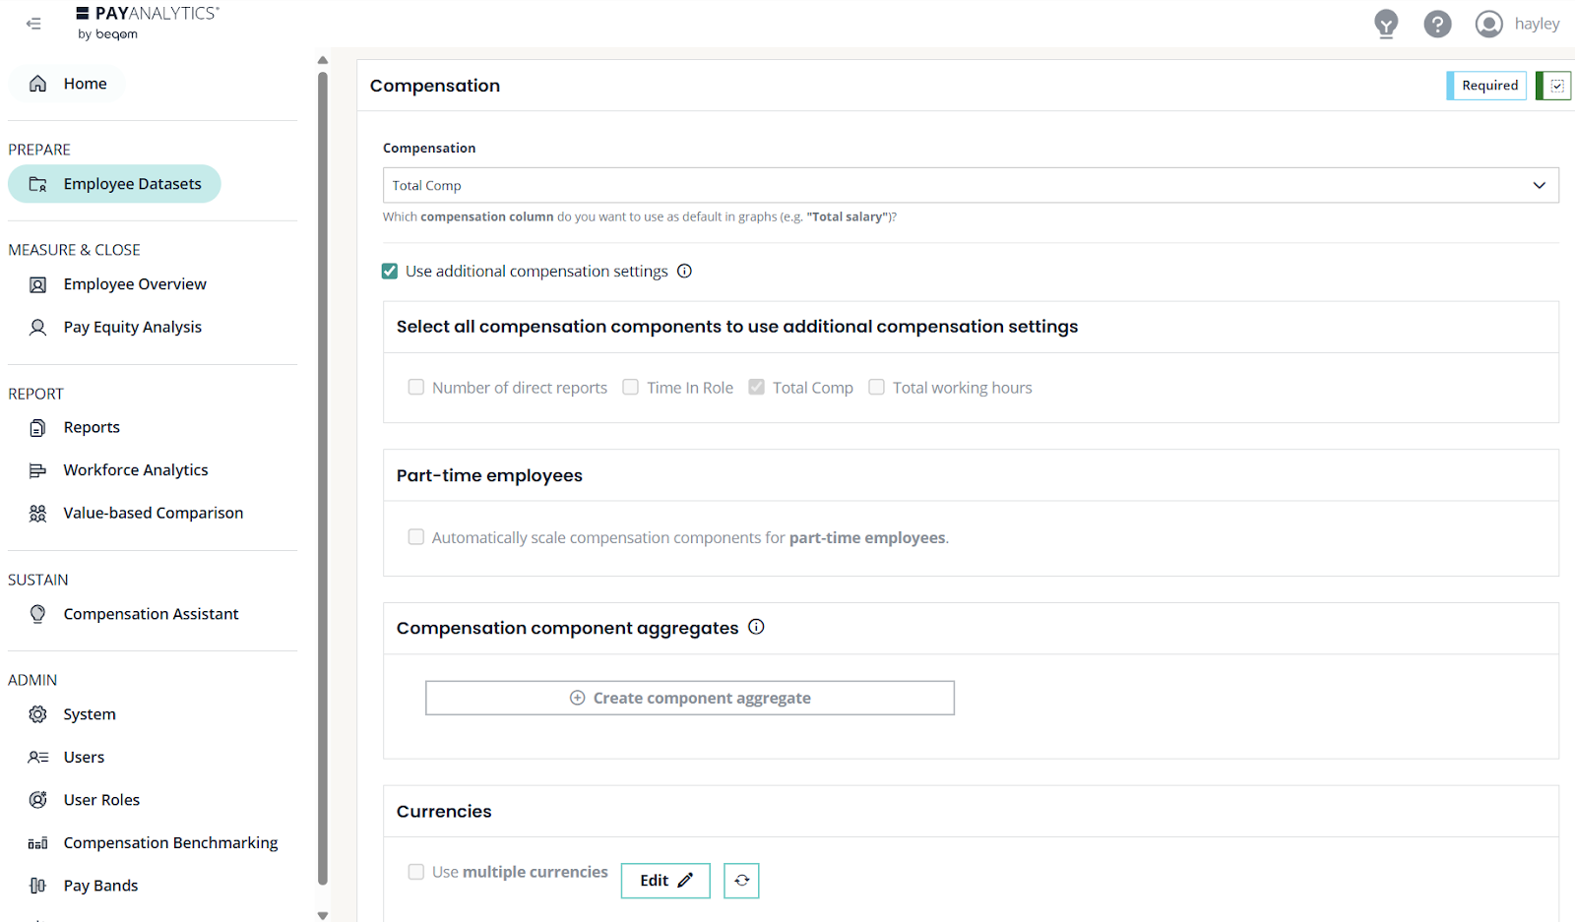This screenshot has width=1575, height=922.
Task: Uncheck Use additional compensation settings
Action: [x=390, y=272]
